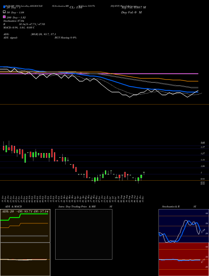Viewport: 209px width, 276px height.
Task: Click the magenta 200 Day EMA legend square
Action: coord(4,17)
